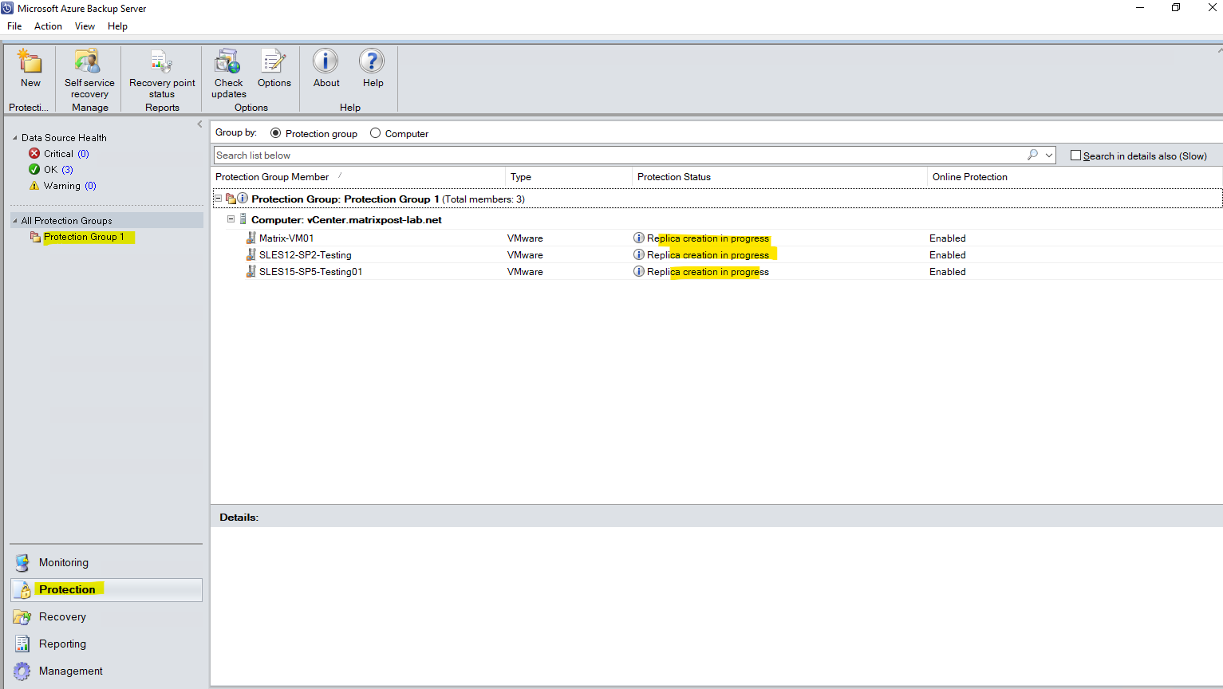Click the SLES15-SP5-Testing01 VMware icon
Screen dimensions: 1223x689
251,271
